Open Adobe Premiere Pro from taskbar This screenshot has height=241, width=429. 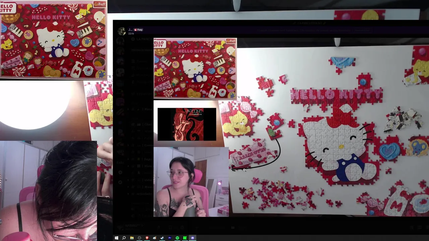[x=170, y=238]
